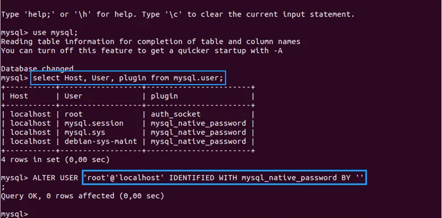Viewport: 442px width, 218px height.
Task: Click the empty mysql> prompt at bottom
Action: (x=14, y=214)
